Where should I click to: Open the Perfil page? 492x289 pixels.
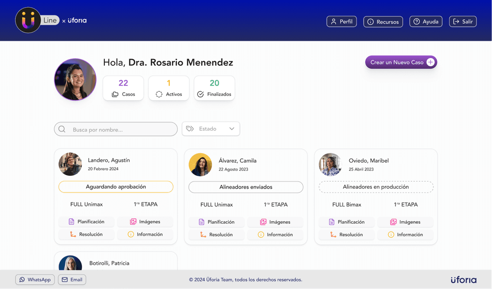tap(342, 22)
